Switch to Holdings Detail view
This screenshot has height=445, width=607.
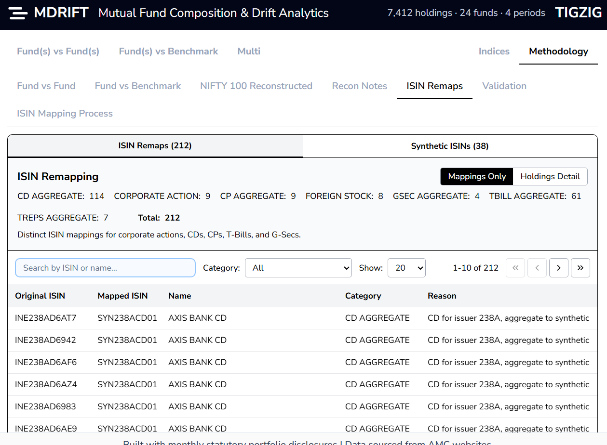[x=550, y=176]
